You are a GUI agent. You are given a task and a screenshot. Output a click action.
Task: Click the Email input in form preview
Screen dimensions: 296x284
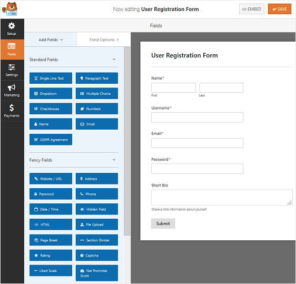tap(197, 143)
